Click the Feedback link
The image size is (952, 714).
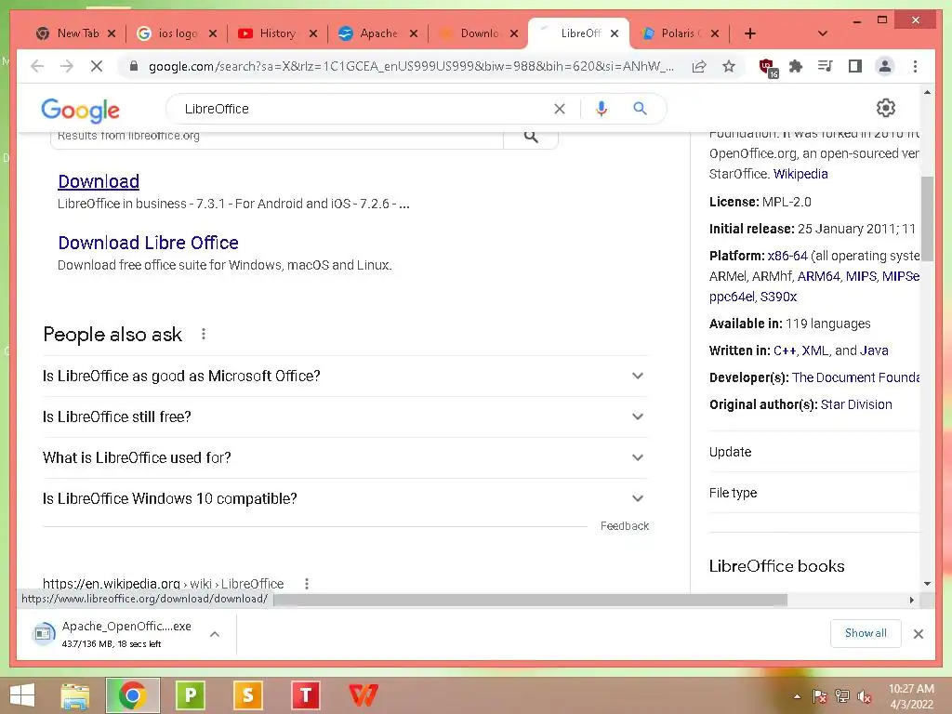pyautogui.click(x=624, y=526)
